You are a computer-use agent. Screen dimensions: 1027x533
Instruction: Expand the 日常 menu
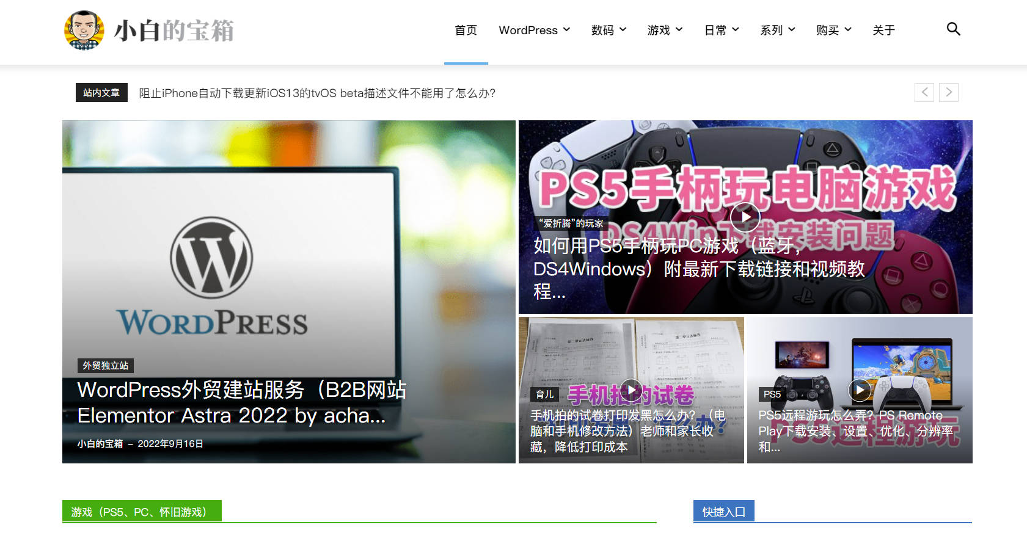click(x=722, y=30)
